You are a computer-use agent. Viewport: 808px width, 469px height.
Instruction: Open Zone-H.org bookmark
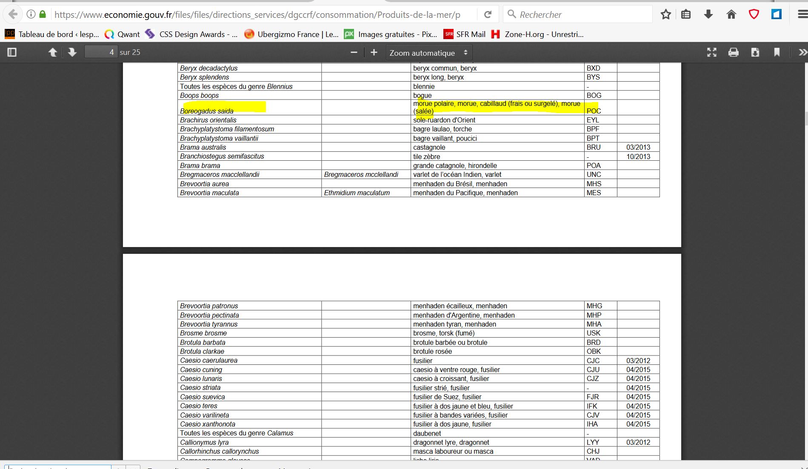(537, 34)
